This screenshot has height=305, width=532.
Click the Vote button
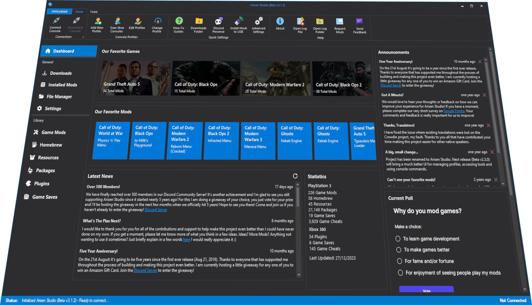pyautogui.click(x=426, y=290)
